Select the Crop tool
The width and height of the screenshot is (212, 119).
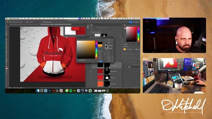pyautogui.click(x=6, y=34)
